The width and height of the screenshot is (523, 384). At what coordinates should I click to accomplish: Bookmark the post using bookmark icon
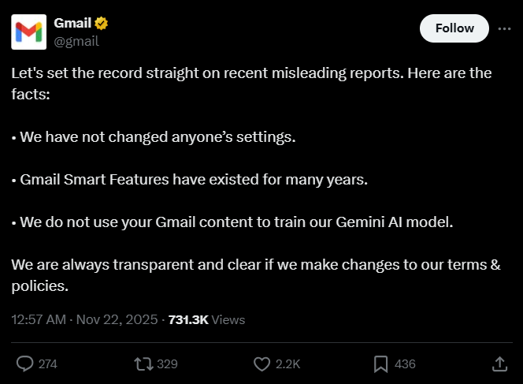(380, 363)
